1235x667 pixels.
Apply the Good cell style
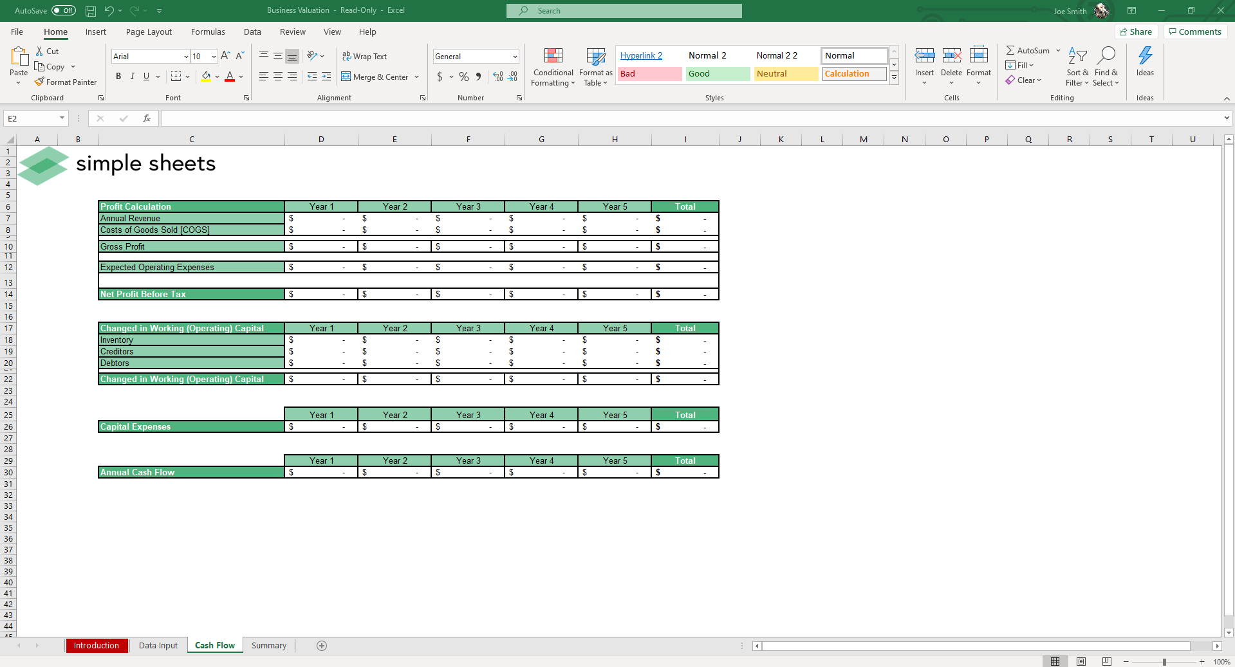click(716, 73)
